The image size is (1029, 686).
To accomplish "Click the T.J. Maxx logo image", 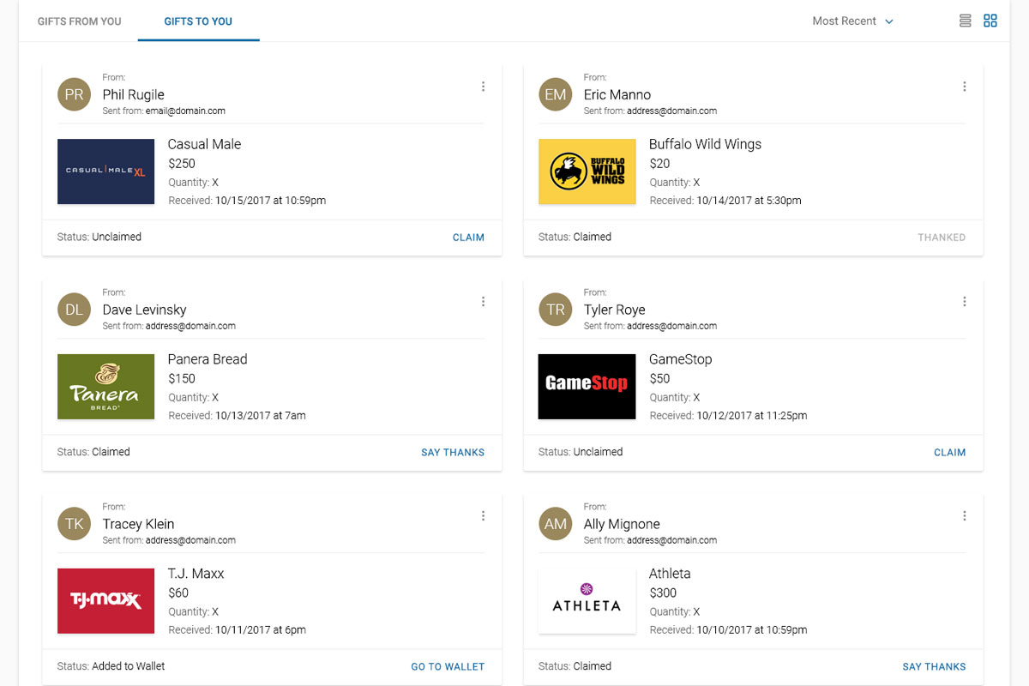I will [105, 601].
